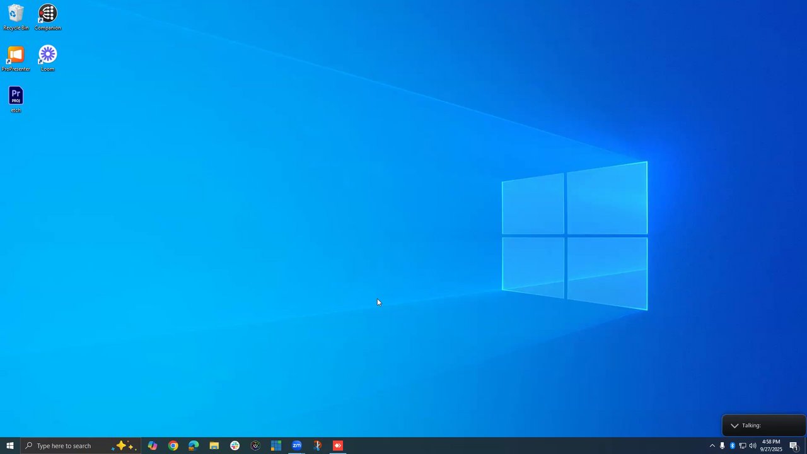Click the microphone tray icon
807x454 pixels.
pyautogui.click(x=723, y=446)
